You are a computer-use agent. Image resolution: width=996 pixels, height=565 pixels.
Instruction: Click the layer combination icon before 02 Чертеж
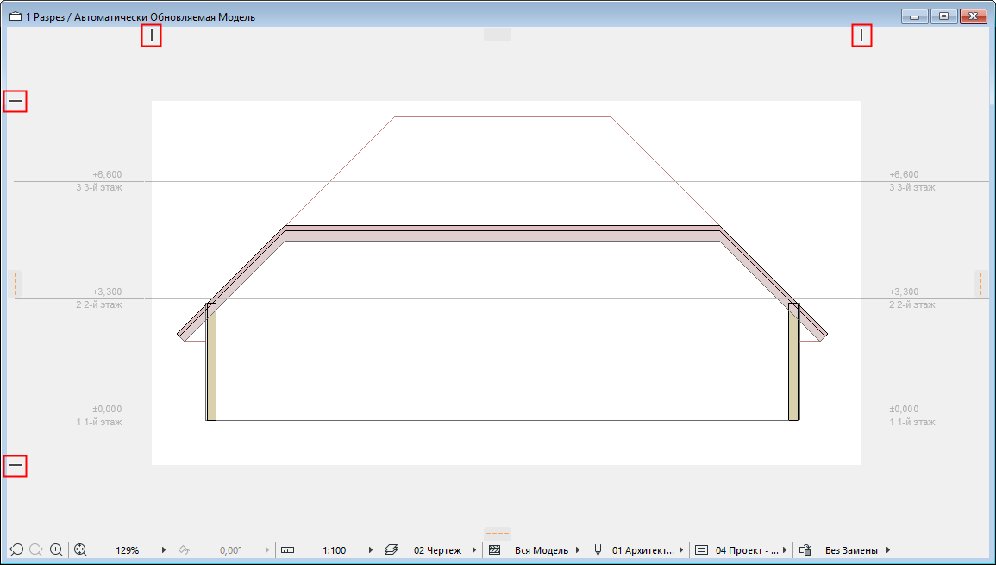click(x=392, y=549)
